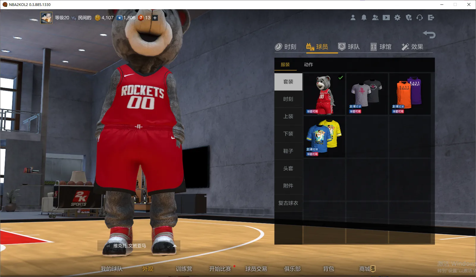Open the customer support headset icon
The height and width of the screenshot is (277, 476).
coord(420,18)
